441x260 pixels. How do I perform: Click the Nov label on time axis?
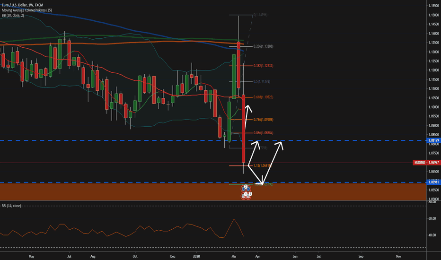click(x=398, y=256)
